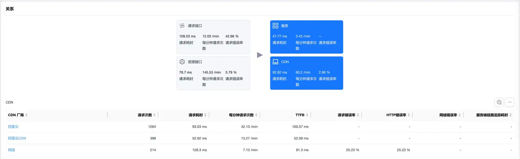Click the 资源接口 cube icon
This screenshot has width=520, height=159.
[182, 62]
